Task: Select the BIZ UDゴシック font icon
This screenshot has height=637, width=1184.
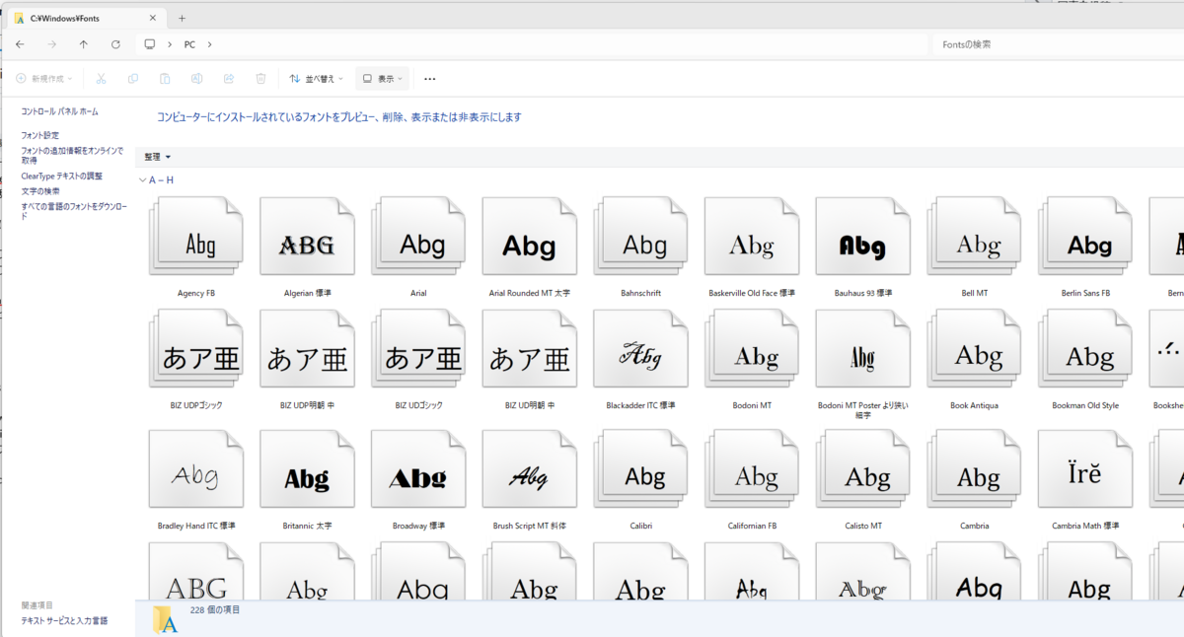Action: click(x=418, y=350)
